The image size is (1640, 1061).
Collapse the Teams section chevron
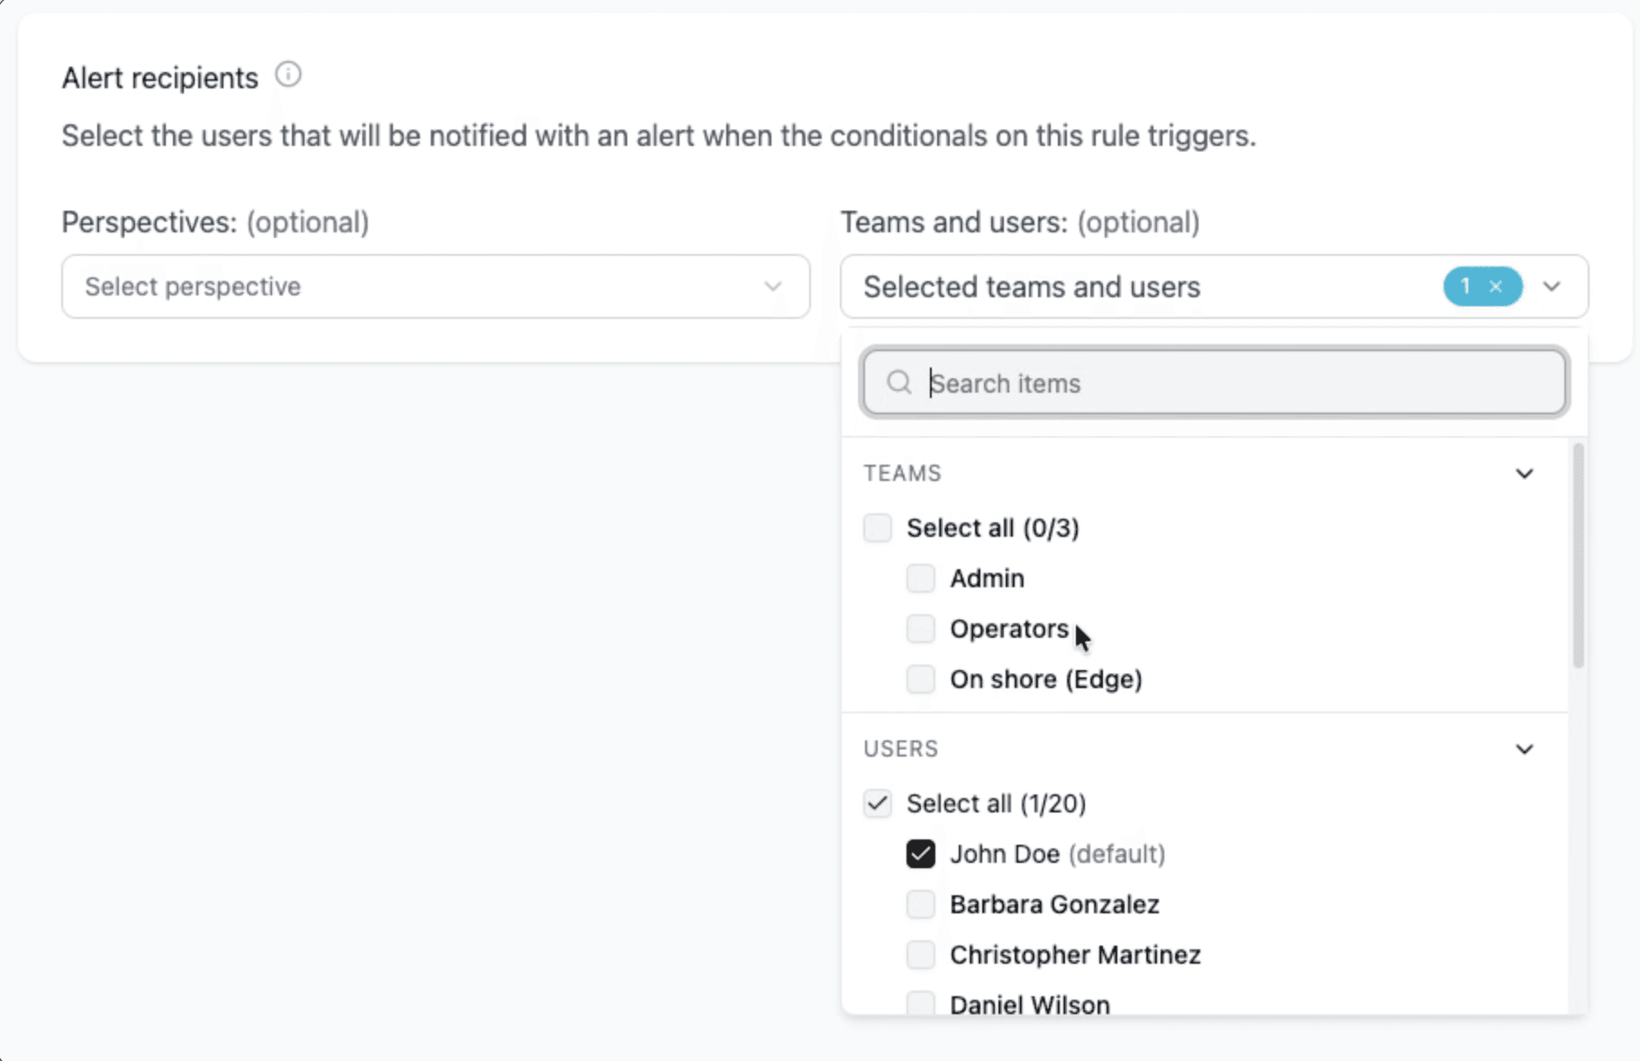1524,474
